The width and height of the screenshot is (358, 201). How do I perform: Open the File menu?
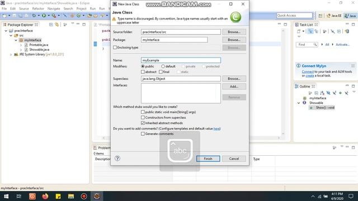click(4, 8)
